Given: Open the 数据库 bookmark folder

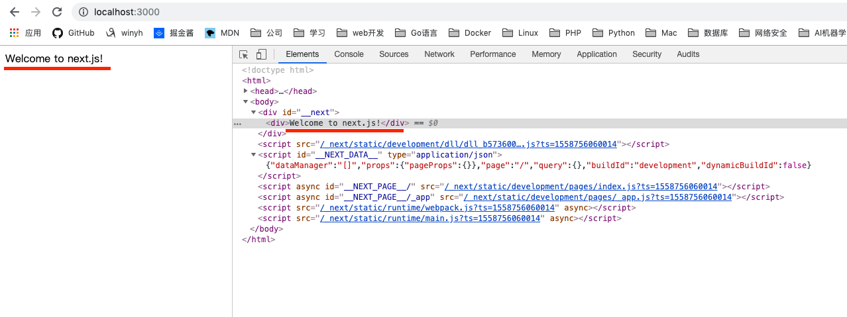Looking at the screenshot, I should 708,32.
